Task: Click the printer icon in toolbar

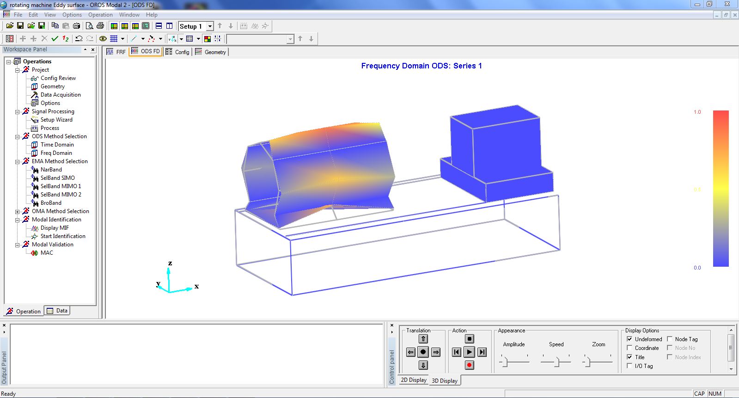Action: coord(100,26)
